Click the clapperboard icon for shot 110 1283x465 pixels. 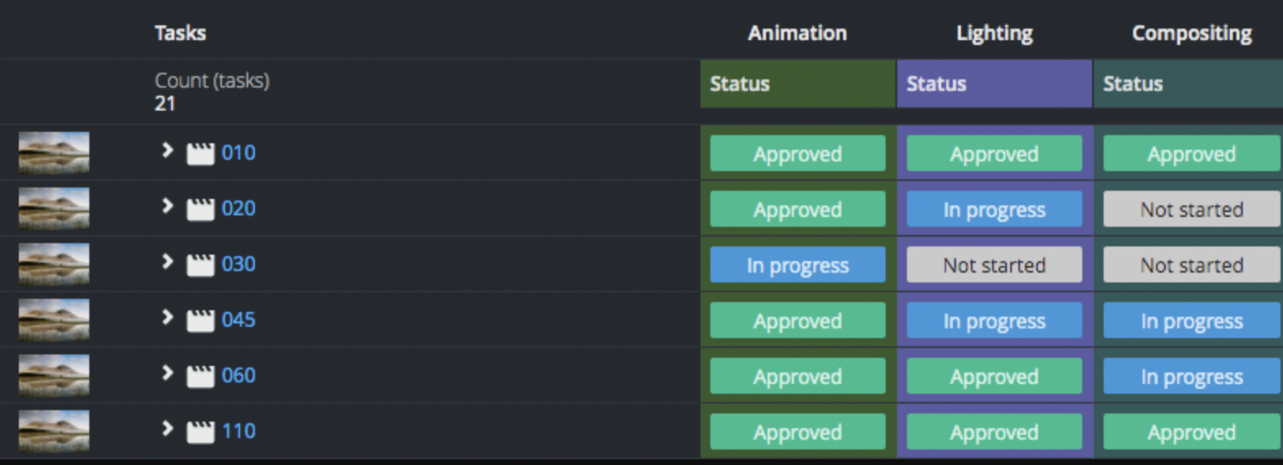pyautogui.click(x=200, y=431)
